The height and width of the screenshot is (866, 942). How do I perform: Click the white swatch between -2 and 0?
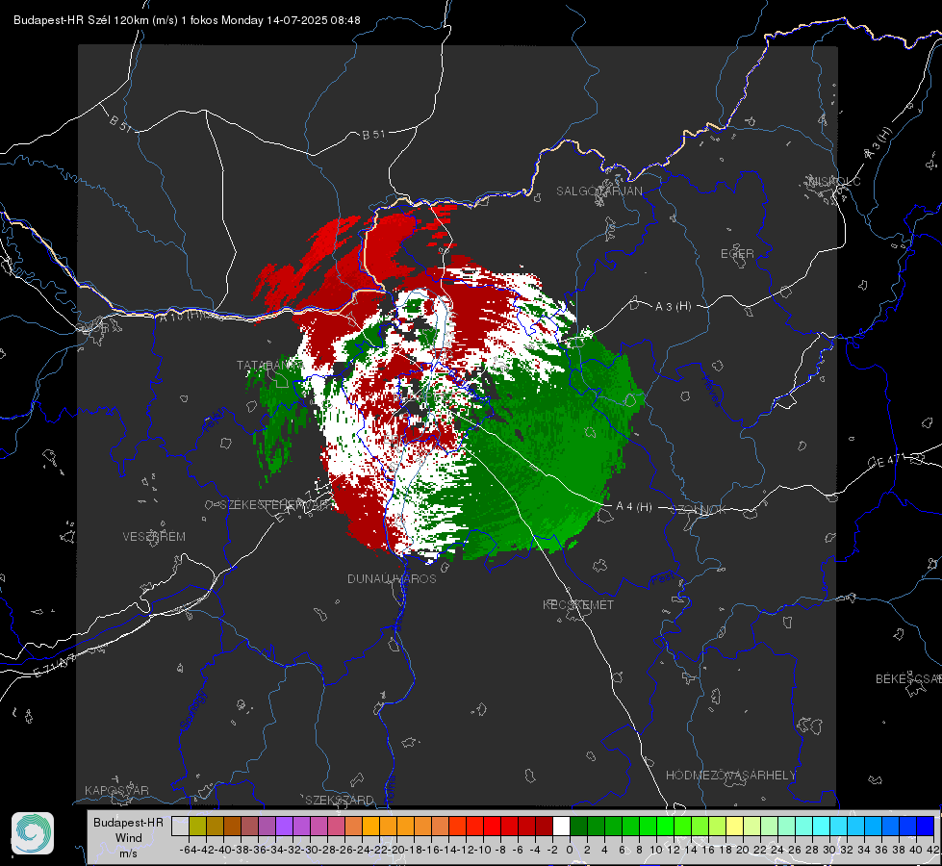(x=561, y=826)
